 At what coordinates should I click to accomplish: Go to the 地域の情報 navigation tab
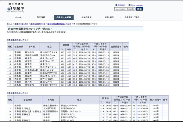click(87, 17)
